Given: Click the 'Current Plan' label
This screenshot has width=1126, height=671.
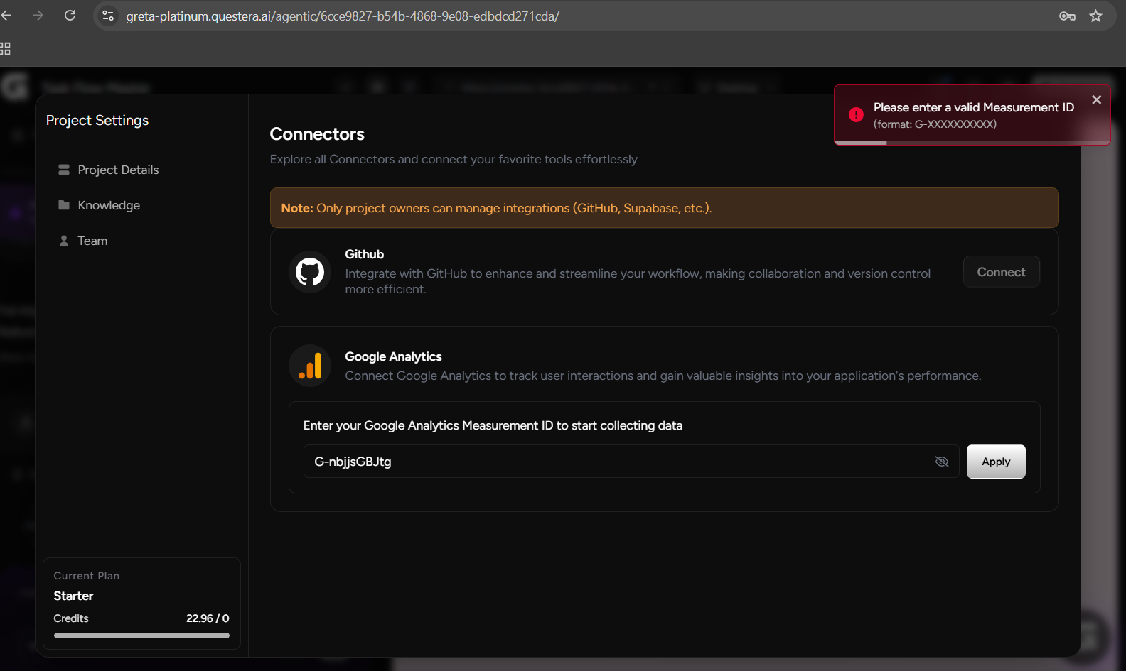Looking at the screenshot, I should [x=87, y=576].
